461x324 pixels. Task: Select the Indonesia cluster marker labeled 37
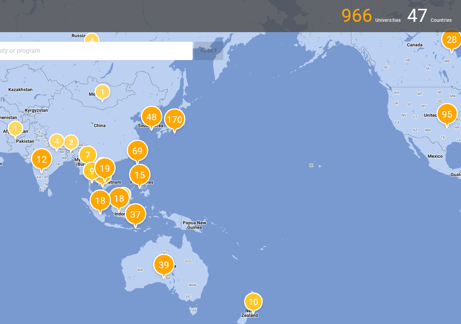point(135,214)
